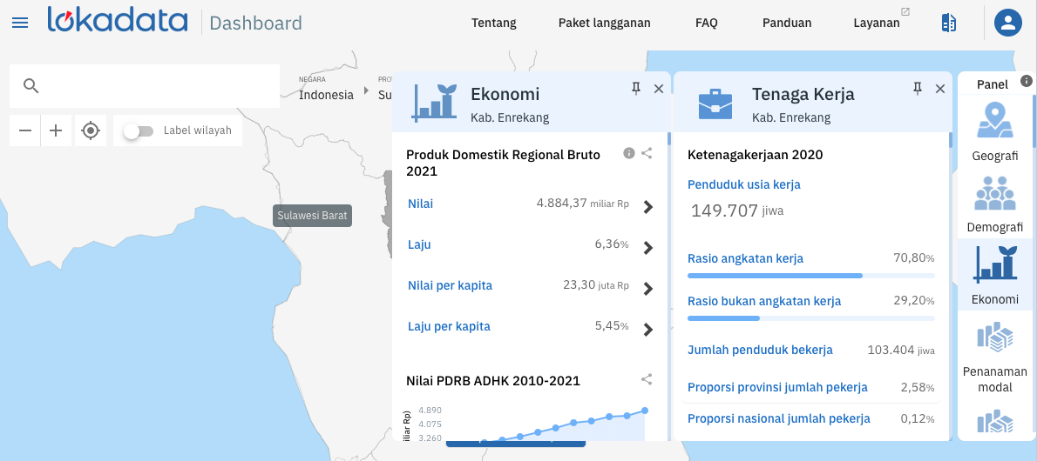
Task: Open the FAQ menu item
Action: pyautogui.click(x=706, y=23)
